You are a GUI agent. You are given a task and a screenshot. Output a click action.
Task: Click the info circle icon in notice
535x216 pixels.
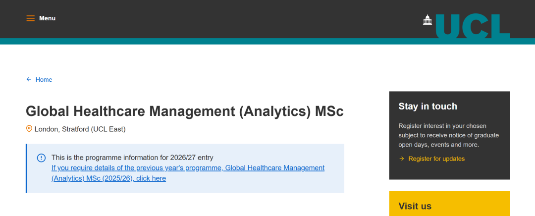coord(42,158)
